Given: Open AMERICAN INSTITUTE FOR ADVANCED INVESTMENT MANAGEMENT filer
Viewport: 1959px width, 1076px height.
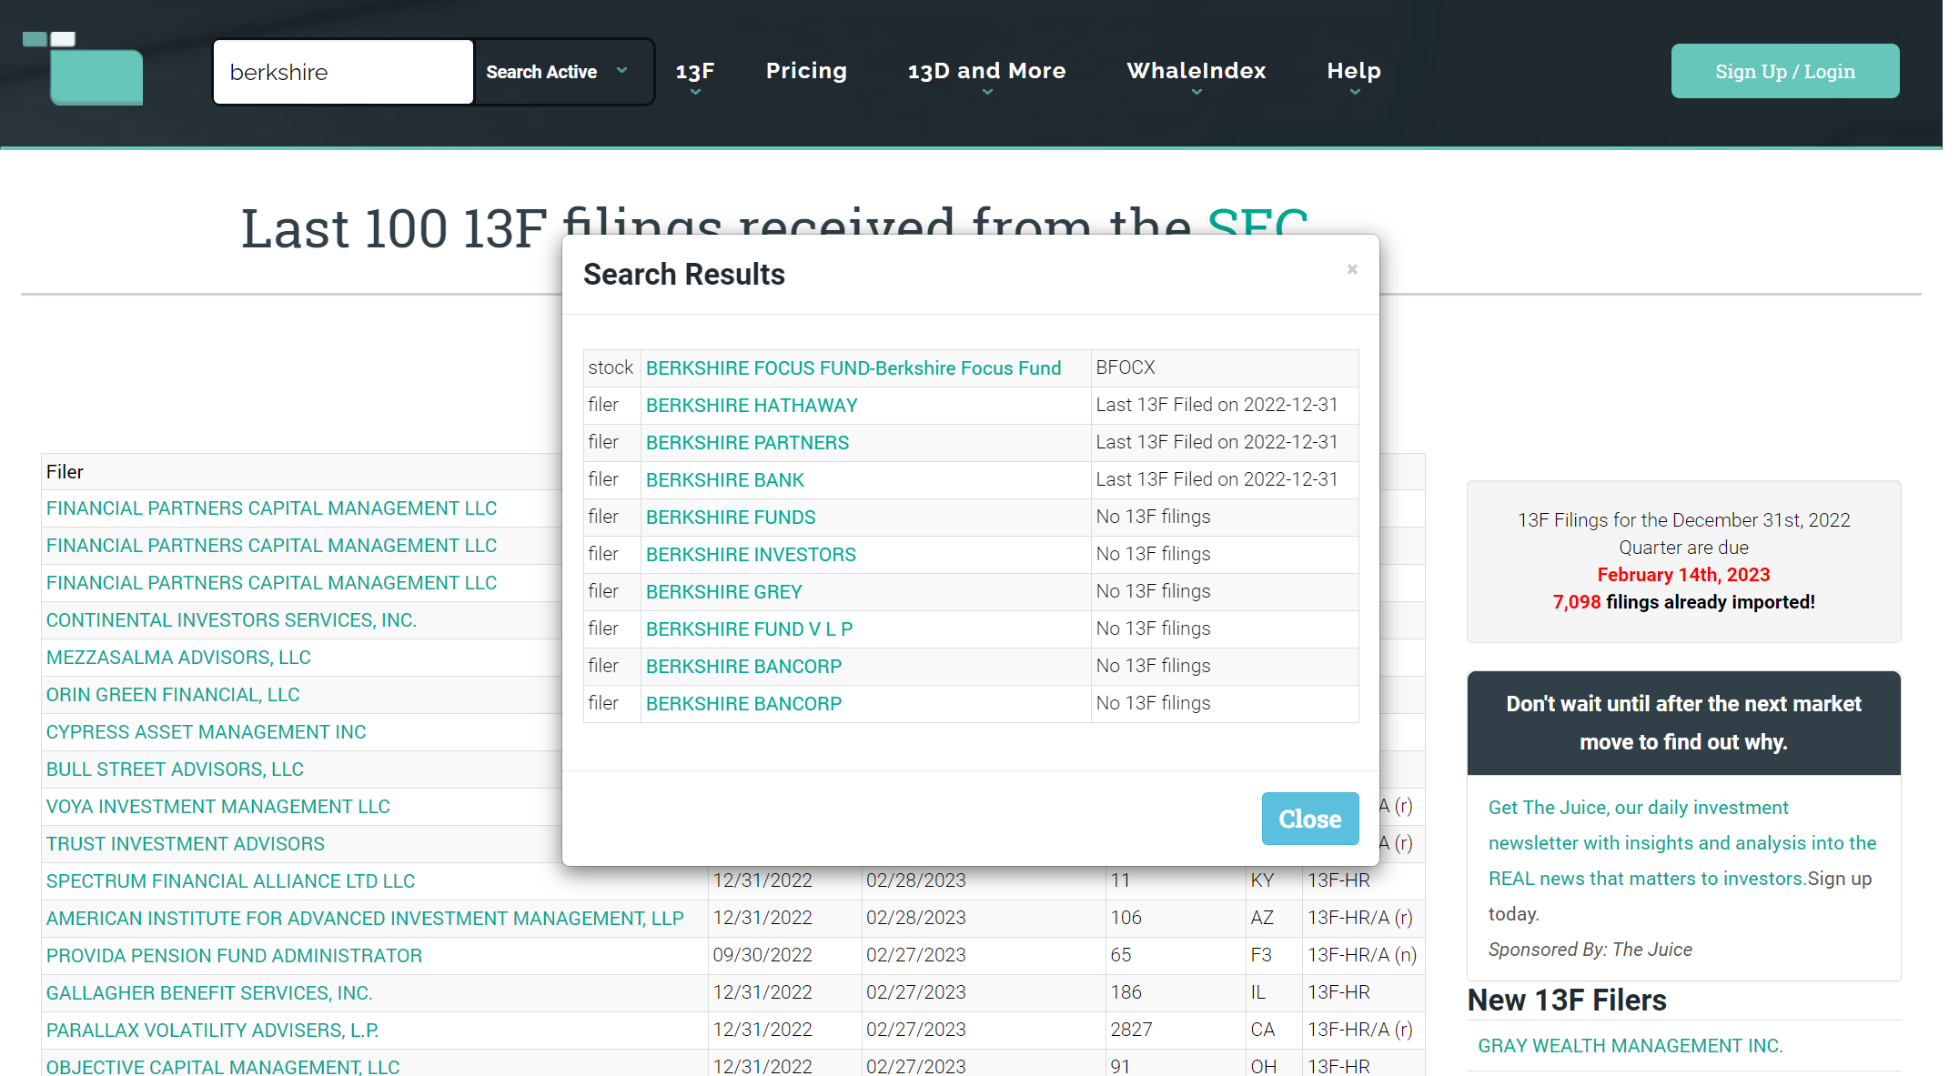Looking at the screenshot, I should [x=365, y=919].
